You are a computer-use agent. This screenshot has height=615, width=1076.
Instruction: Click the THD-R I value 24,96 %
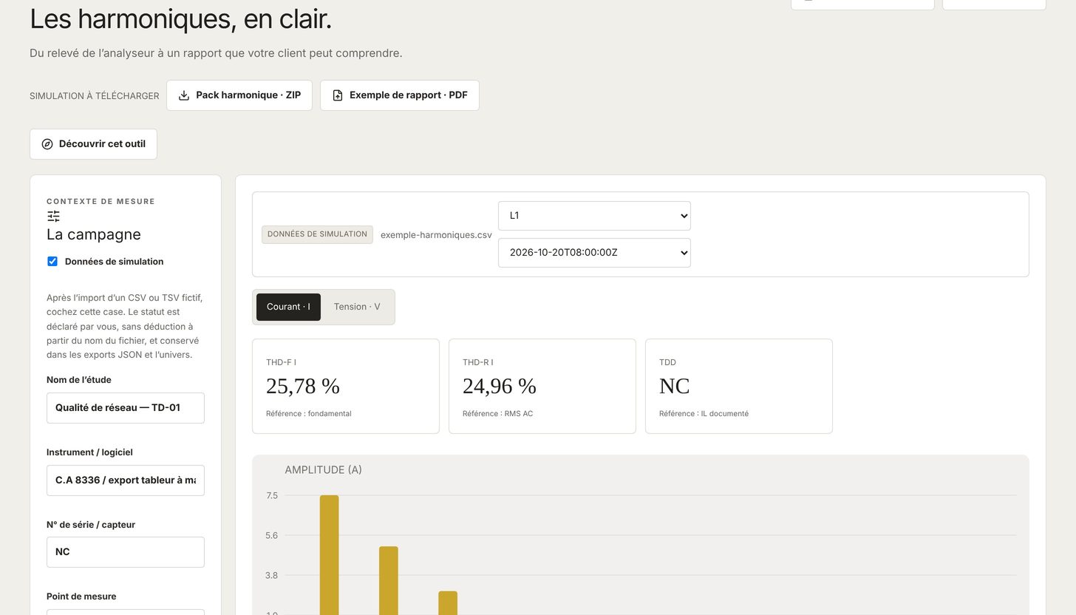click(x=500, y=386)
